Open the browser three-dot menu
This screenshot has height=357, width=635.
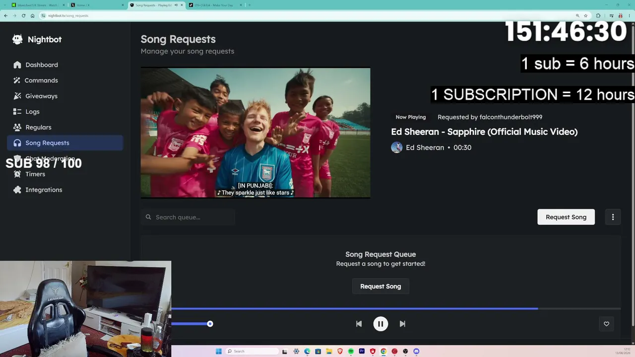(629, 15)
